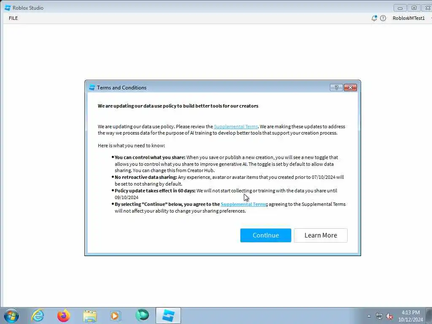Minimize the Roblox Studio window
432x324 pixels.
point(400,8)
